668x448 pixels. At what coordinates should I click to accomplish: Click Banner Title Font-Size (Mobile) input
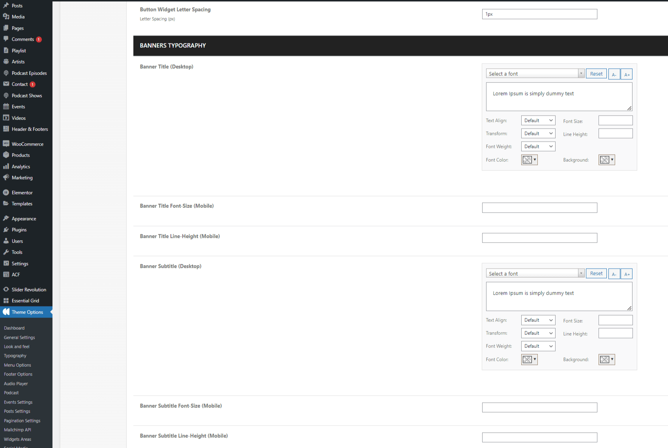tap(539, 208)
